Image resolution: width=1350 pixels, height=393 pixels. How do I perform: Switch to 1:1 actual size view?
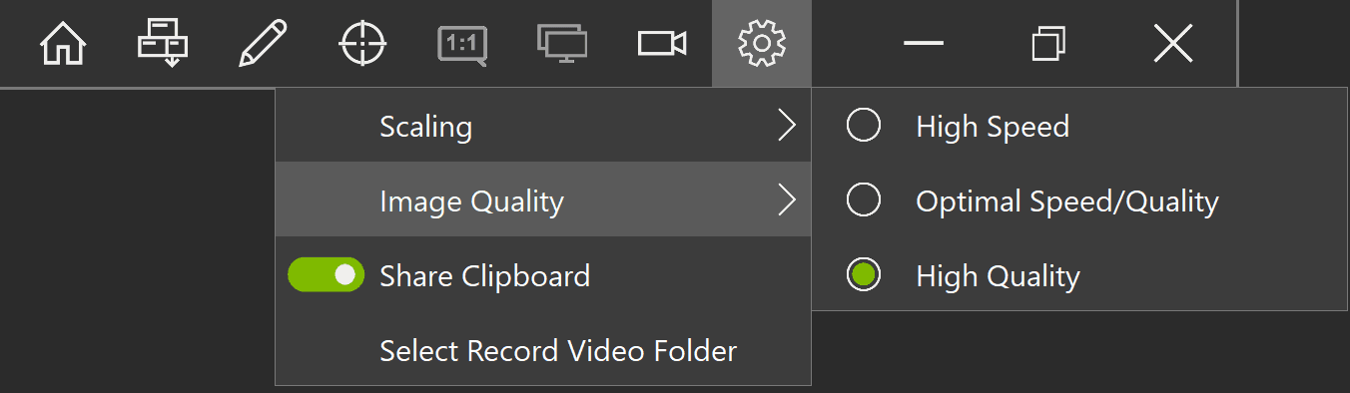click(462, 45)
